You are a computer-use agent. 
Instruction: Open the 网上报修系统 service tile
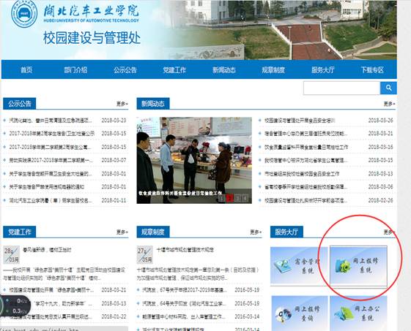(x=358, y=266)
